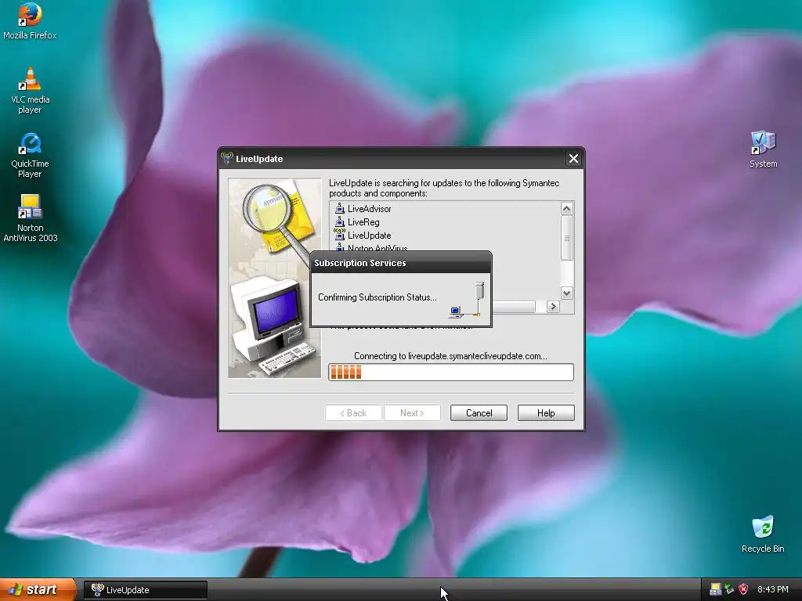Click the horizontal scroll right arrow
The width and height of the screenshot is (802, 601).
(553, 307)
